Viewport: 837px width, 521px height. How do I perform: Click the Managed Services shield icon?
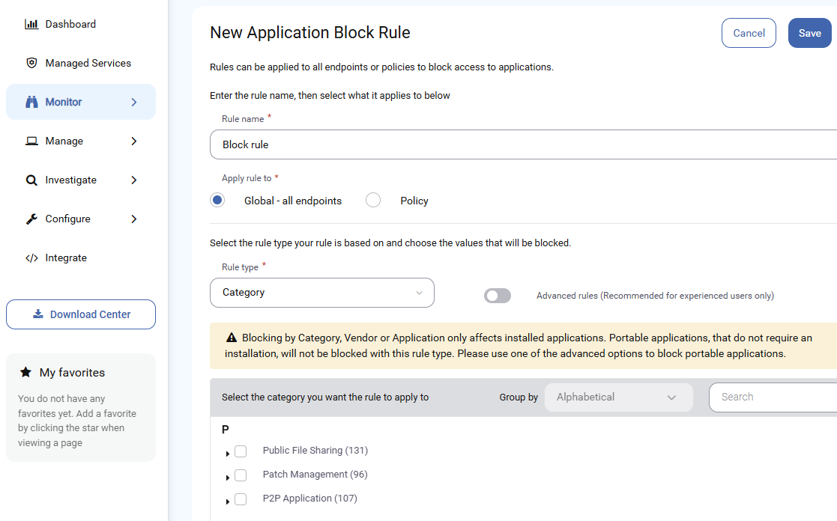[x=31, y=63]
